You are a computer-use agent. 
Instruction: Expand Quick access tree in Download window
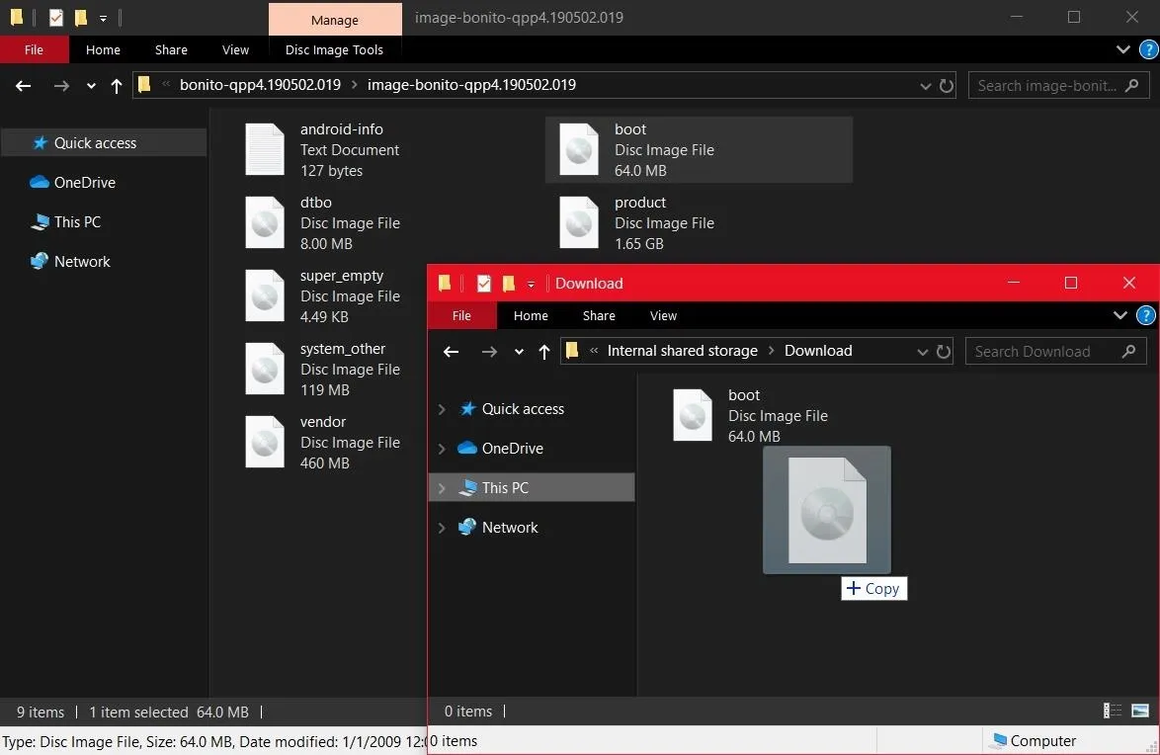(442, 408)
